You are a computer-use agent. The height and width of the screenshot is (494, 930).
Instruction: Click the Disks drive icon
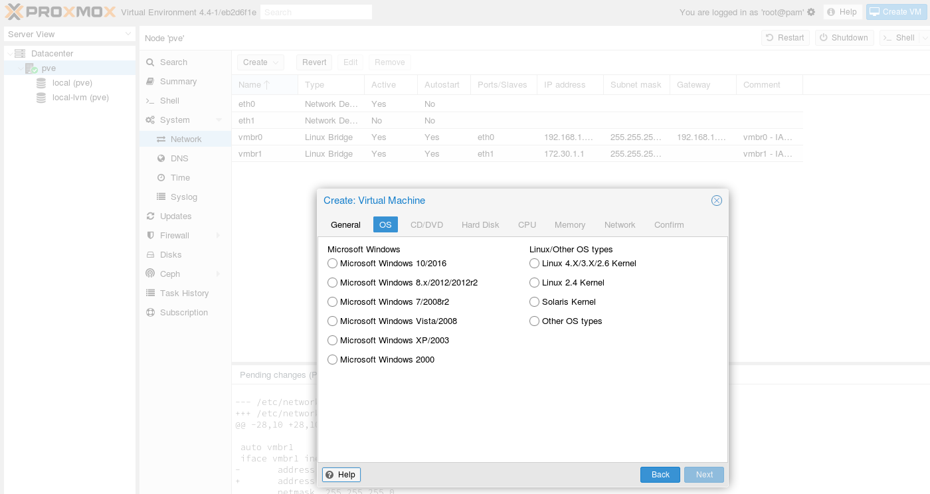point(150,255)
